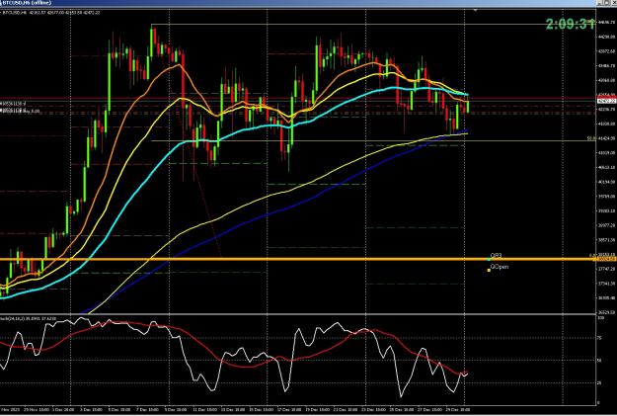This screenshot has width=617, height=416.
Task: Click the 75 level on stochastic scale
Action: [599, 338]
